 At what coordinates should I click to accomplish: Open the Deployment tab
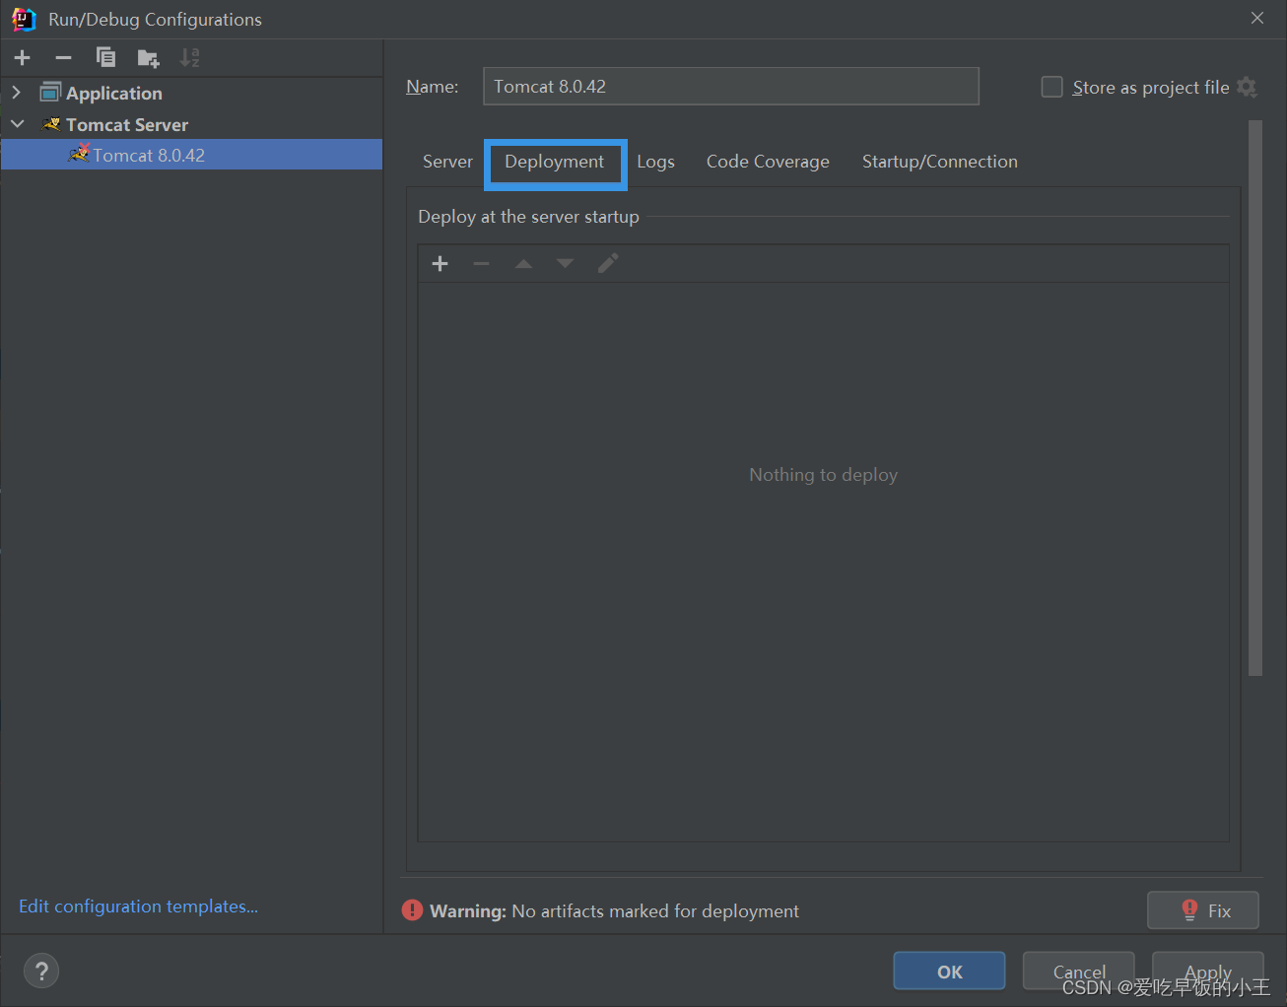(555, 162)
